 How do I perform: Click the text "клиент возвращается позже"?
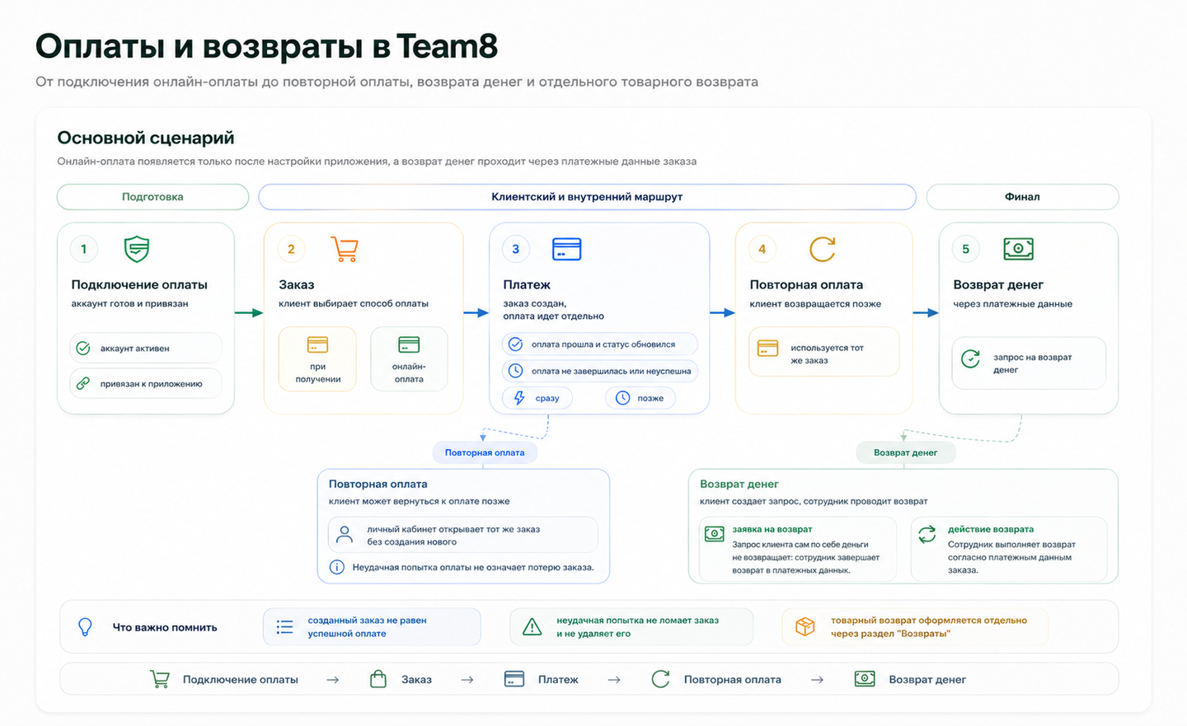coord(815,303)
